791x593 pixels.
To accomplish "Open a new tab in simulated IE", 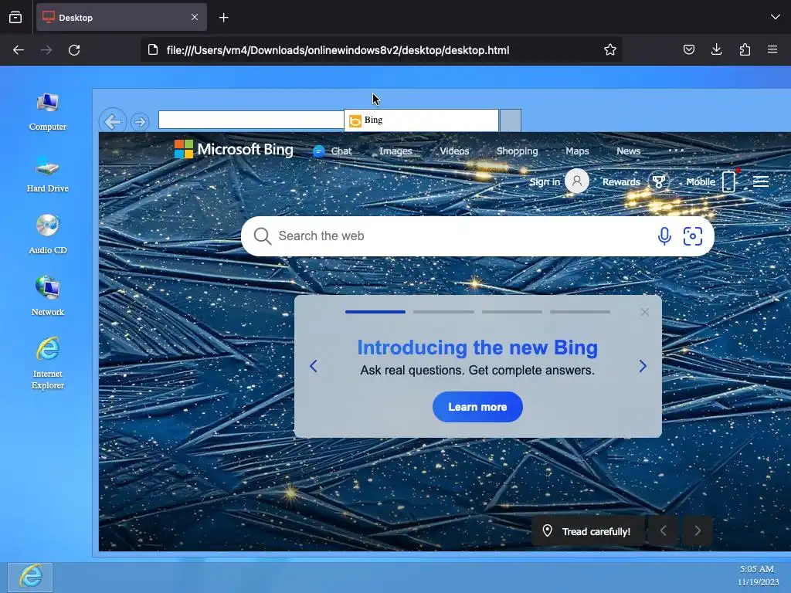I will (x=511, y=120).
